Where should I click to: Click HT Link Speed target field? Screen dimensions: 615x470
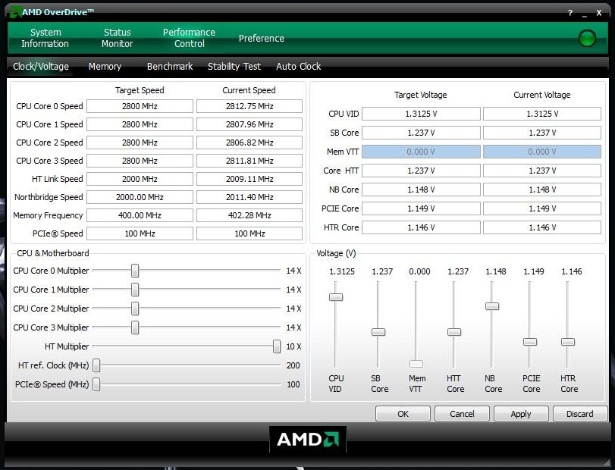pos(140,179)
